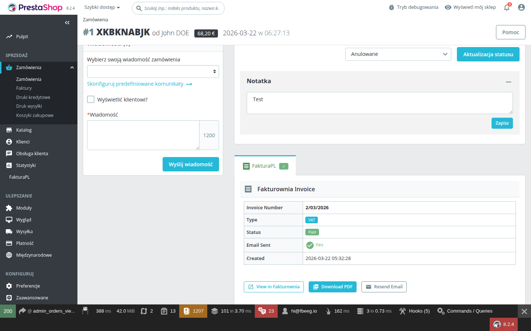Enable the Wyświetlić klientowi checkbox
The image size is (531, 331).
(x=90, y=99)
